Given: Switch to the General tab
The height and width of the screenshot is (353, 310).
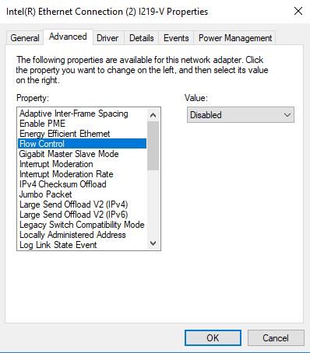Looking at the screenshot, I should coord(25,38).
